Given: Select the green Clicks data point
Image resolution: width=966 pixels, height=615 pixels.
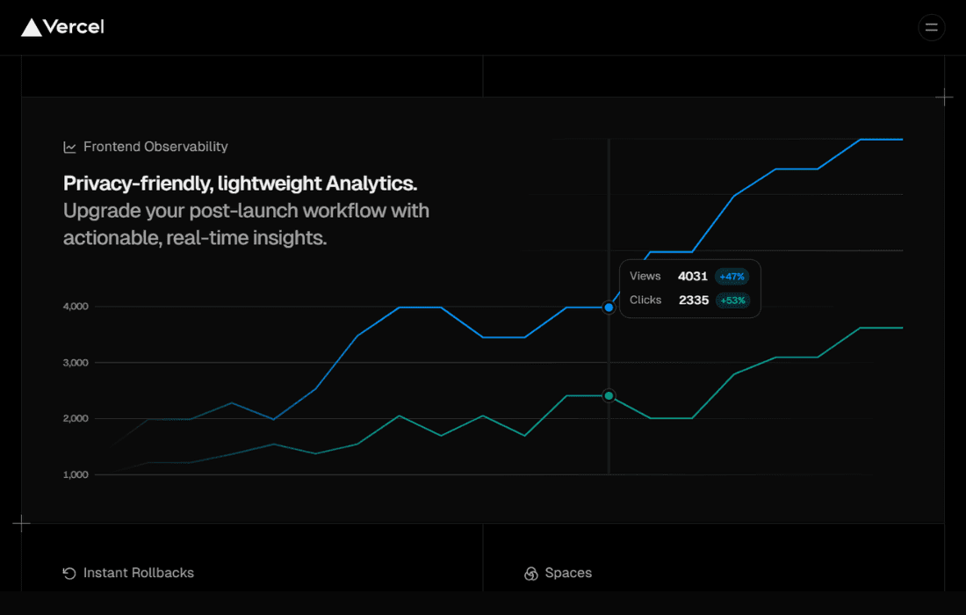Looking at the screenshot, I should point(609,395).
